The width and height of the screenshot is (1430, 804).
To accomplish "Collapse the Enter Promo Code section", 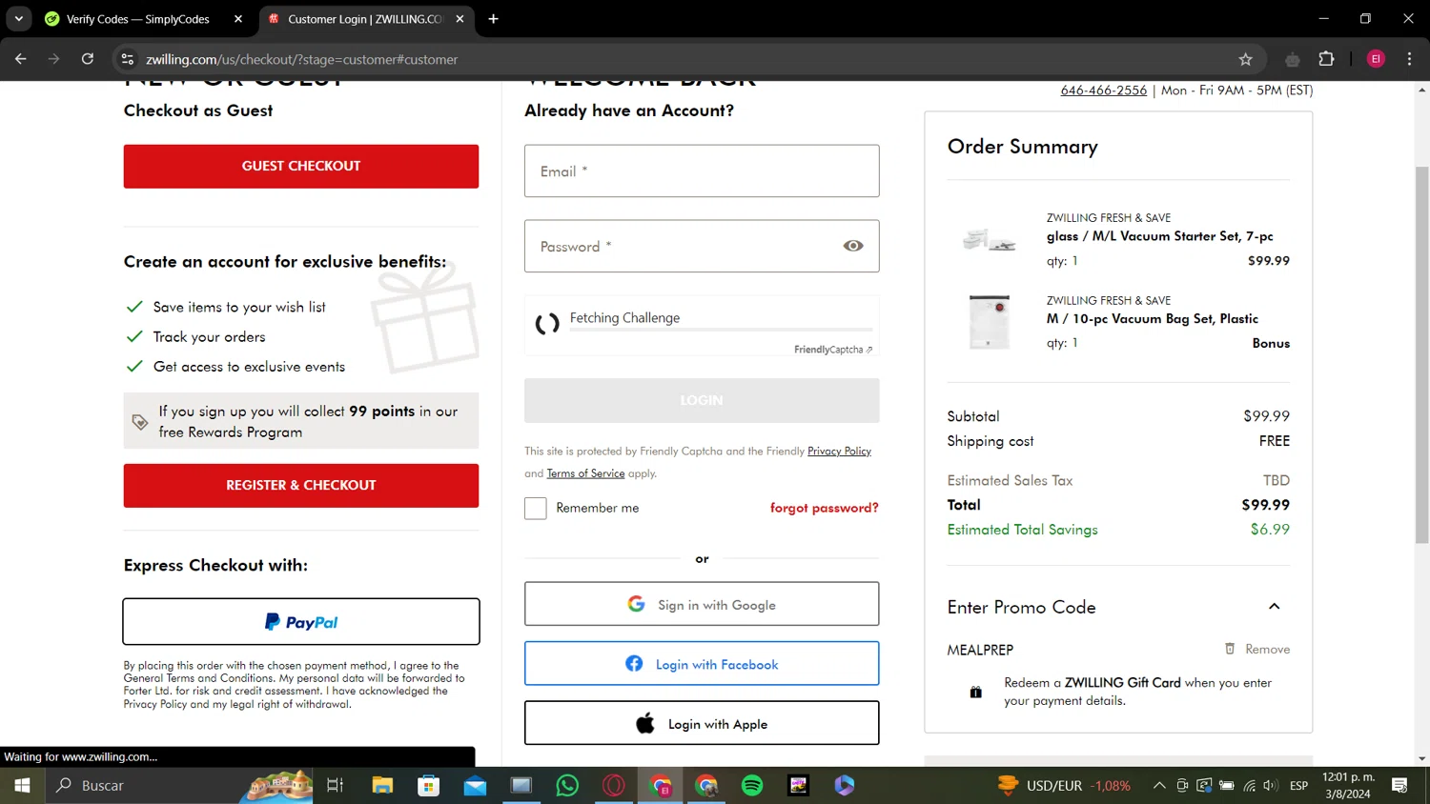I will [x=1274, y=606].
